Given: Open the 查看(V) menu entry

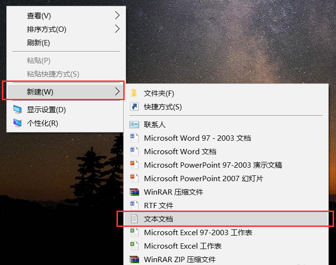Looking at the screenshot, I should 66,15.
